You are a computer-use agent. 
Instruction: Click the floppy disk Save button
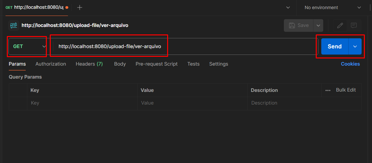tap(299, 25)
